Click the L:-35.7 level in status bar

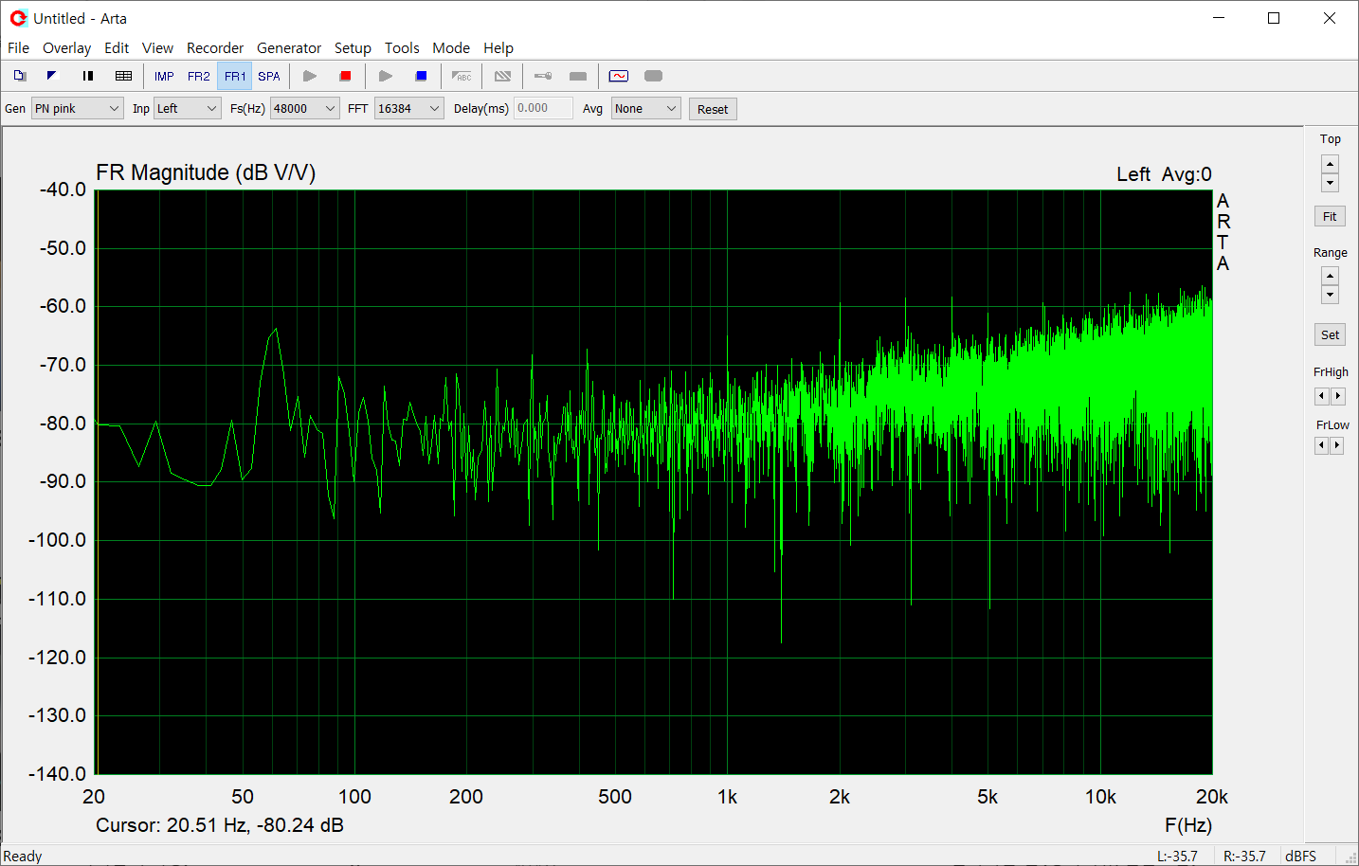pyautogui.click(x=1177, y=856)
